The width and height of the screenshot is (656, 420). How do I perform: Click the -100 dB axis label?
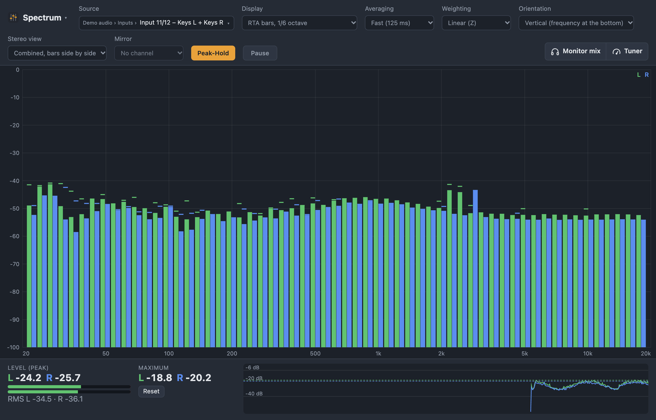click(13, 347)
